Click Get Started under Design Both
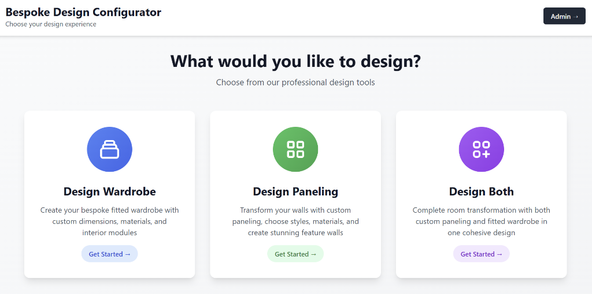The height and width of the screenshot is (294, 592). (x=481, y=254)
